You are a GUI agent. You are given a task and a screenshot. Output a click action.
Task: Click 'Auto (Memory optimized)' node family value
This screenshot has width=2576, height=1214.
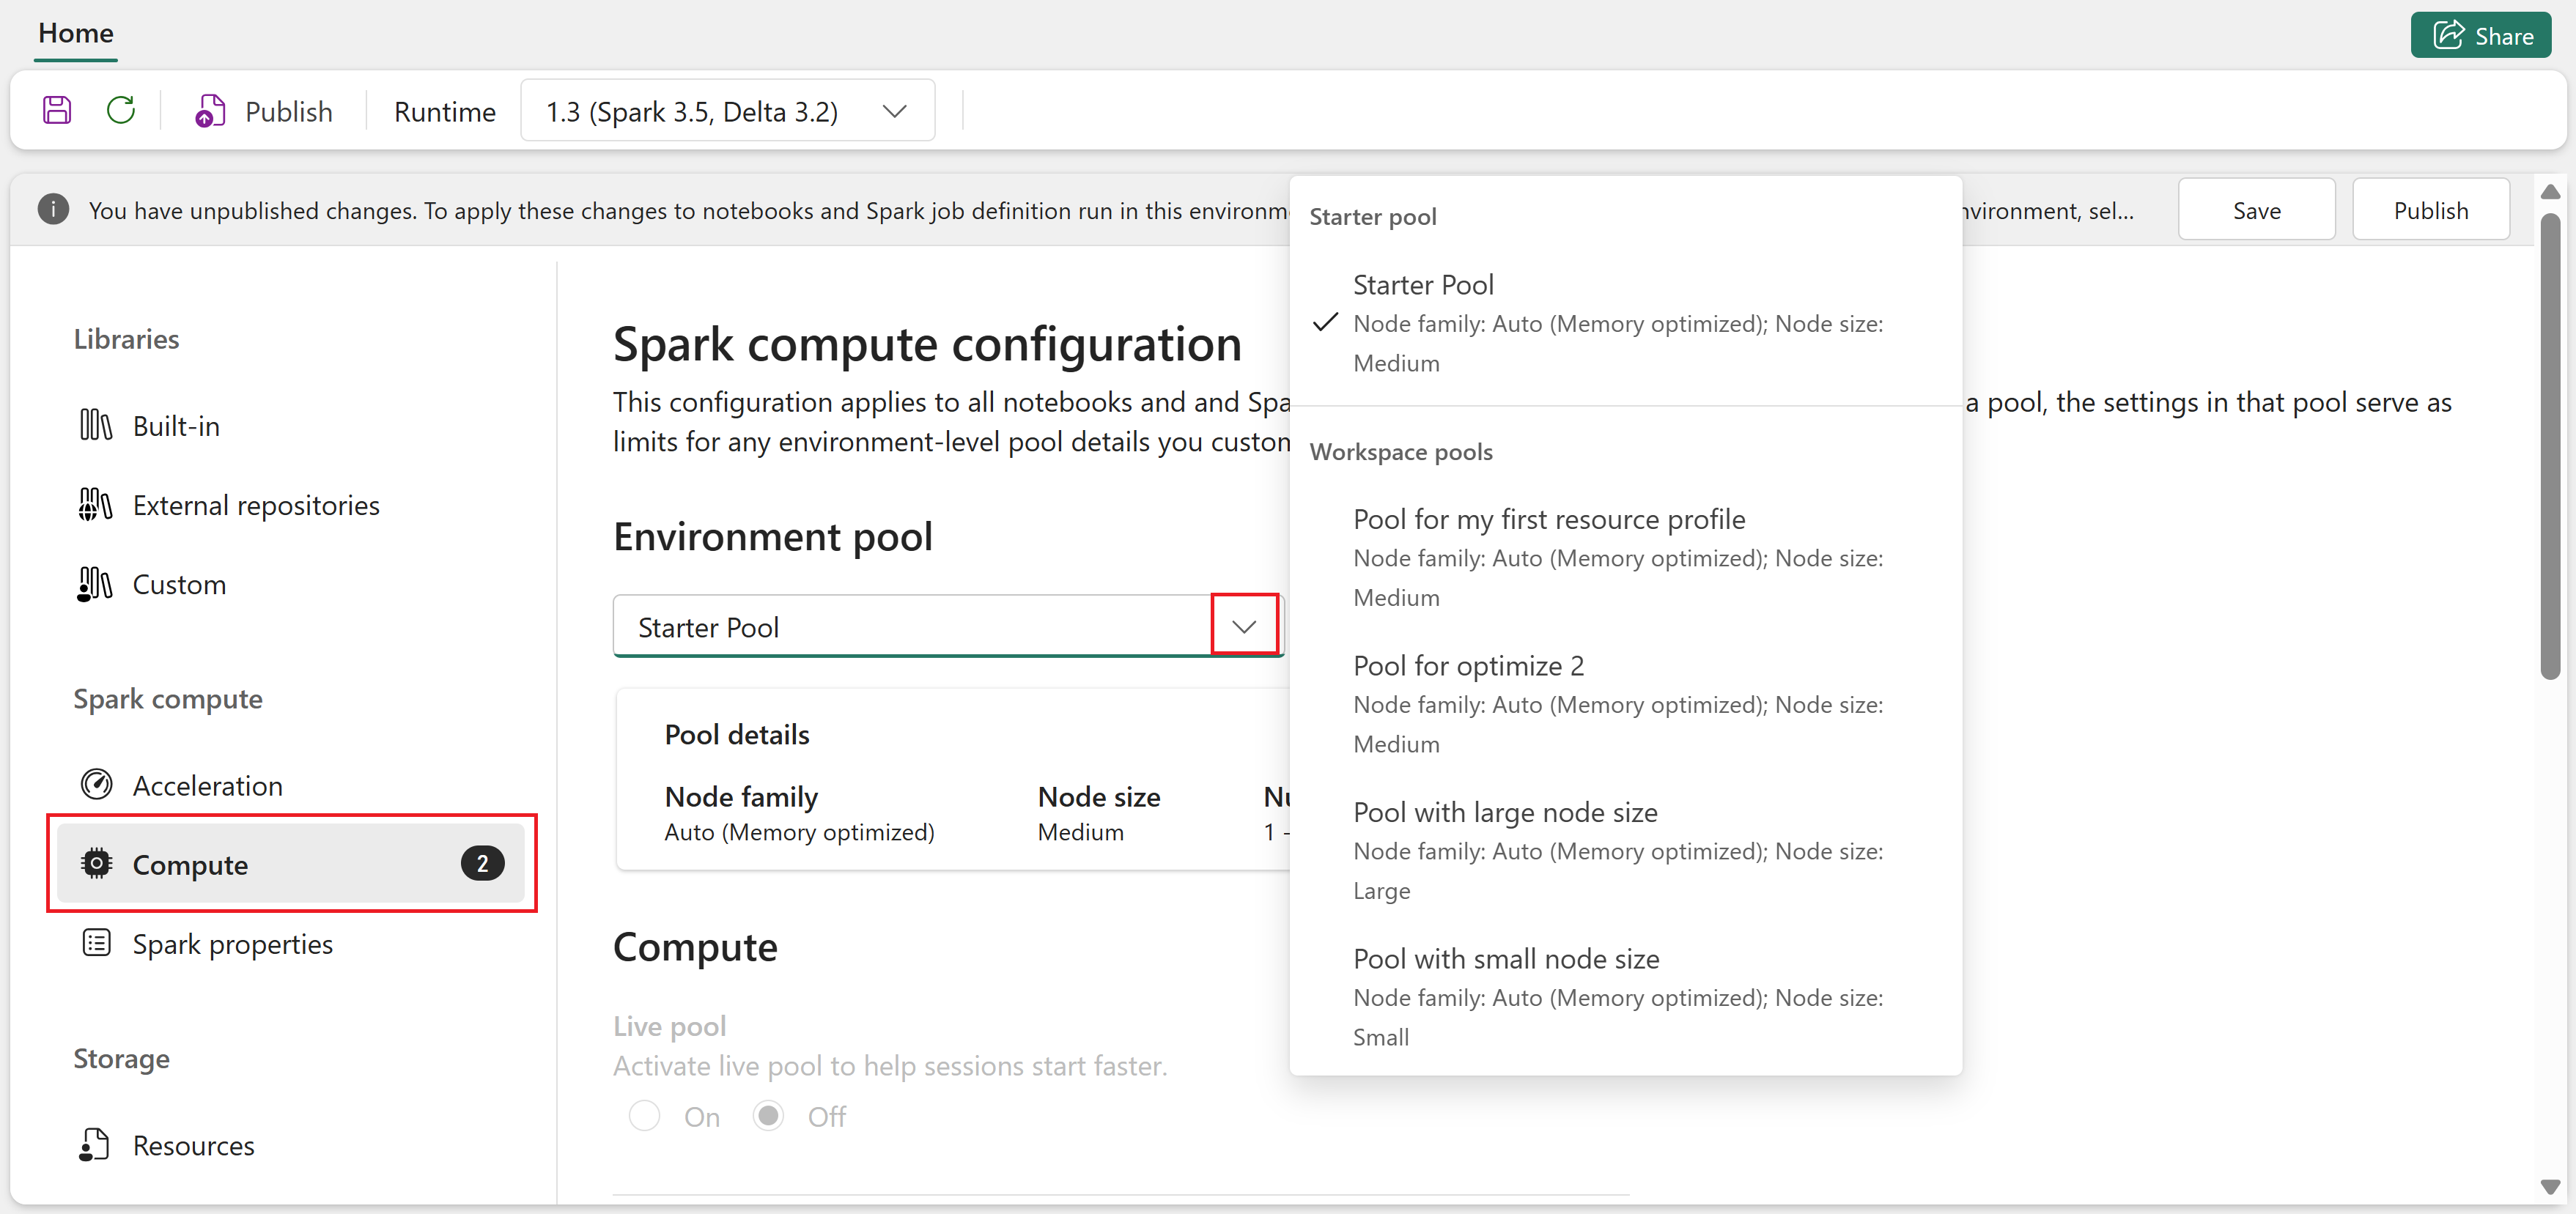click(799, 832)
